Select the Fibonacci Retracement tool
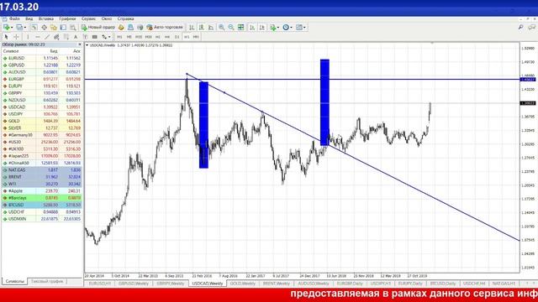 point(66,37)
